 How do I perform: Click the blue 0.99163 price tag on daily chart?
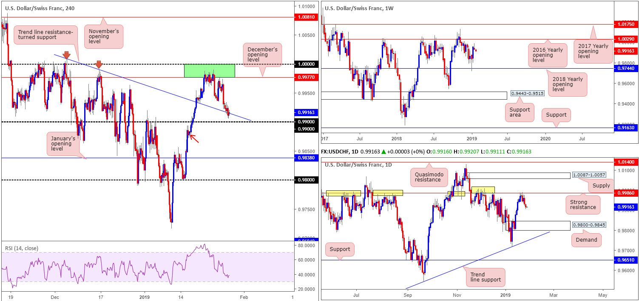pos(626,207)
